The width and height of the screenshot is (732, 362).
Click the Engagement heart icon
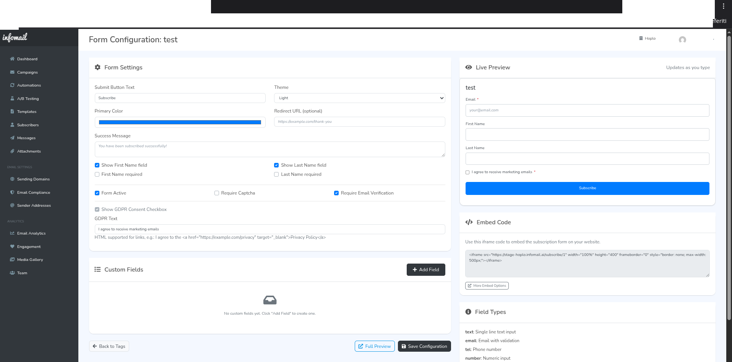[12, 246]
